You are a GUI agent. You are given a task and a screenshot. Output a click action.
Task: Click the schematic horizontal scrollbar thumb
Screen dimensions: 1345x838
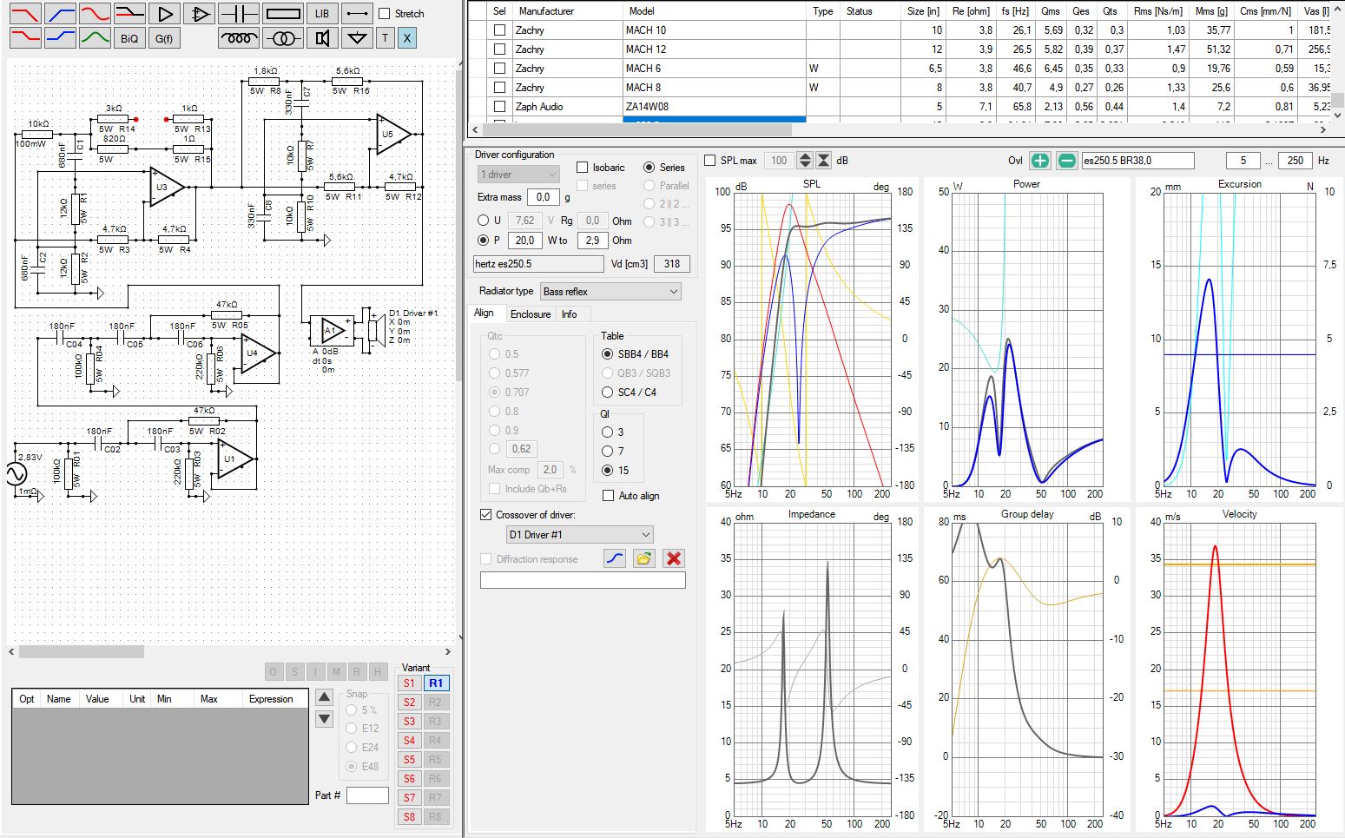point(82,651)
